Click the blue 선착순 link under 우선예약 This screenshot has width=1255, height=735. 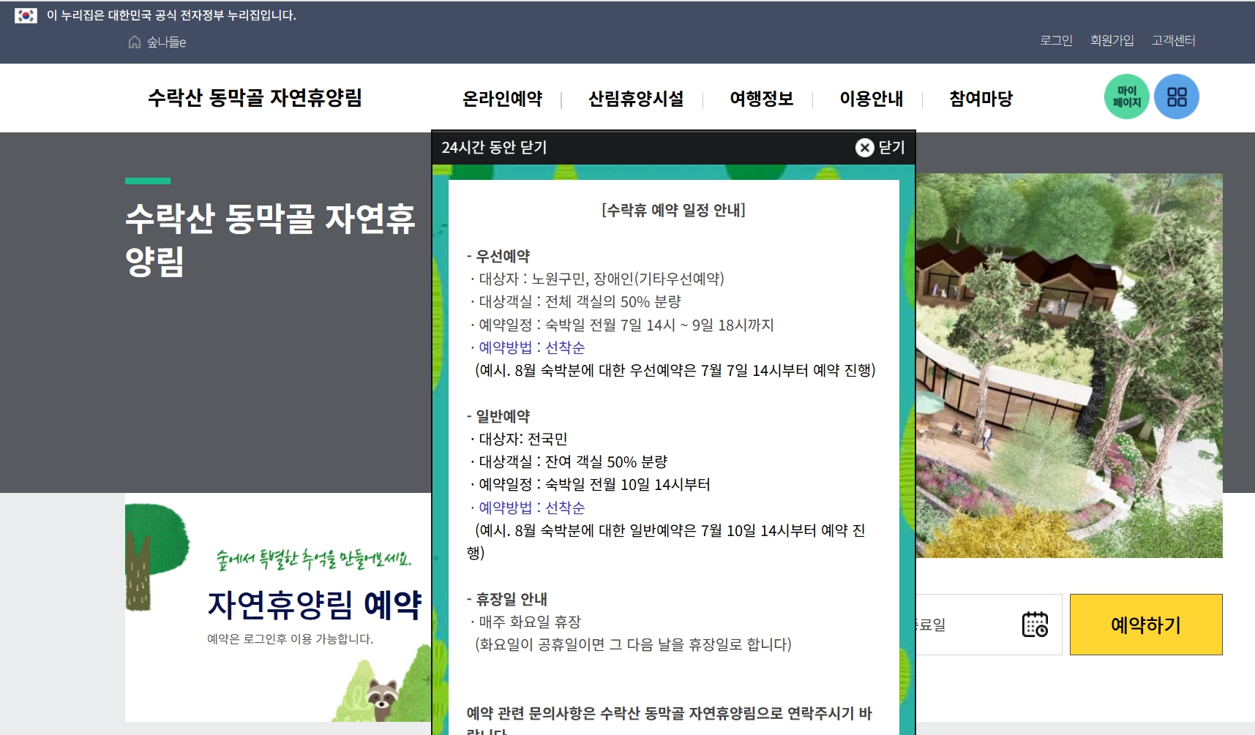click(566, 347)
